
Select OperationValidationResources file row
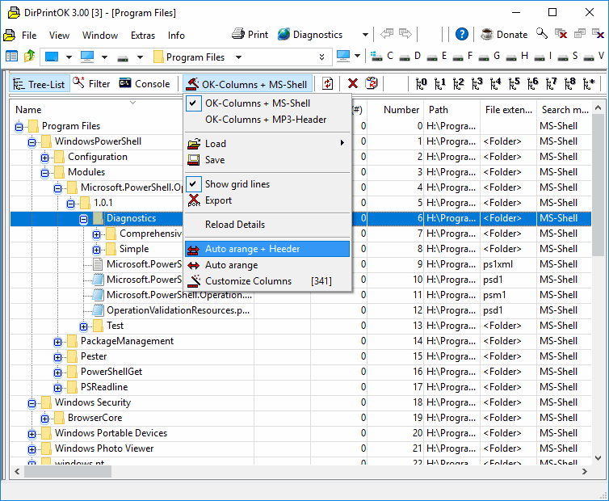tap(301, 310)
